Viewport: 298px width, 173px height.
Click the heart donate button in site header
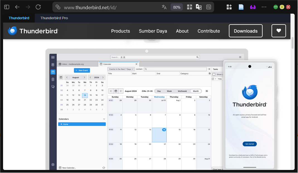click(279, 31)
